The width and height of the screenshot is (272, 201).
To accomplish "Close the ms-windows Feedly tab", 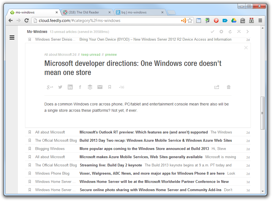I will pyautogui.click(x=56, y=12).
